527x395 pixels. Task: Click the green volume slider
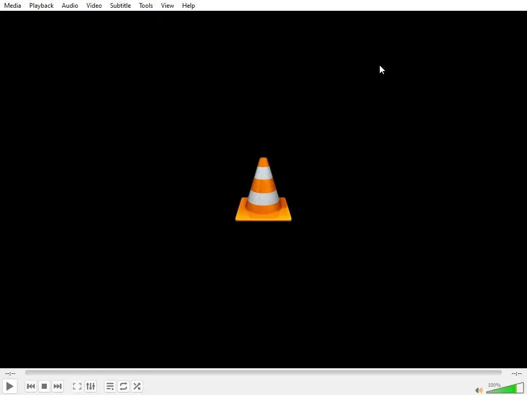pyautogui.click(x=505, y=389)
